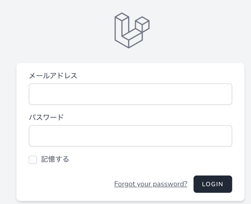Focus the パスワード input field
This screenshot has height=204, width=251.
[x=130, y=136]
